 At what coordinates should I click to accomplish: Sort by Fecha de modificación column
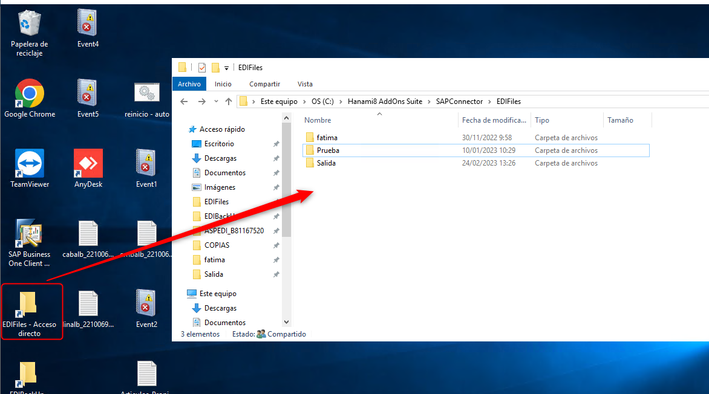pyautogui.click(x=494, y=120)
